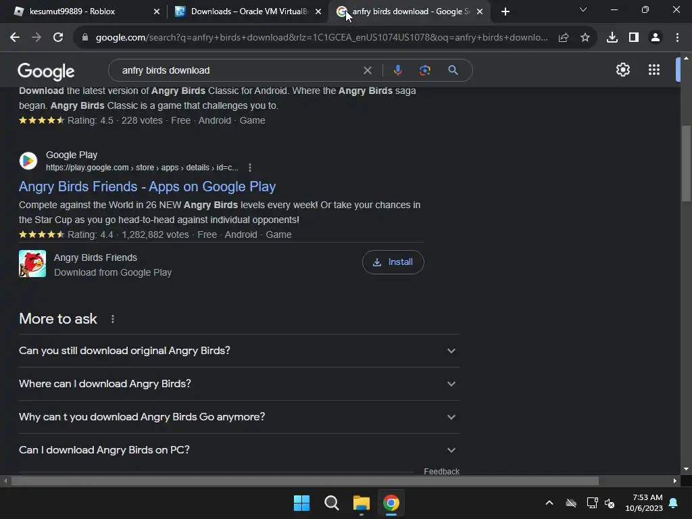The width and height of the screenshot is (692, 519).
Task: Click horizontal scrollbar right arrow
Action: click(675, 480)
